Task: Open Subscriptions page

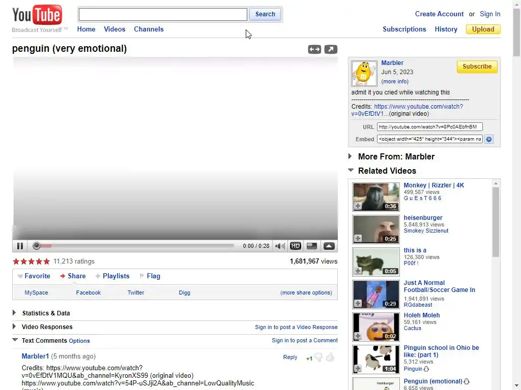Action: tap(404, 29)
